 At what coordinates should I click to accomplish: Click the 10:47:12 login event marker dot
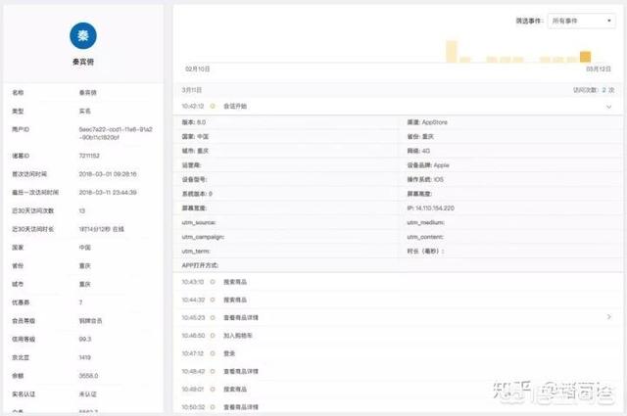(x=213, y=353)
